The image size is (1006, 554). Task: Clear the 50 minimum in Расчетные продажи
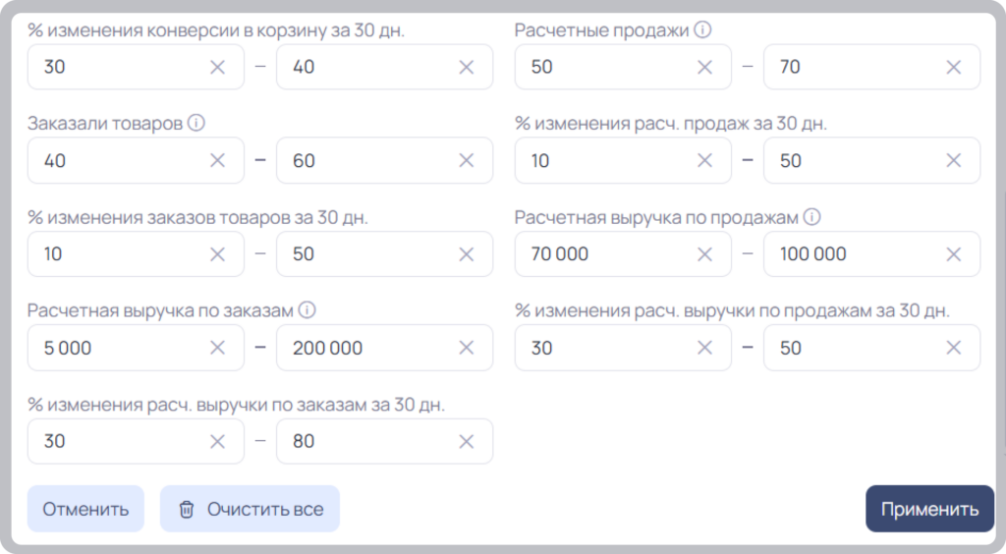click(x=704, y=67)
